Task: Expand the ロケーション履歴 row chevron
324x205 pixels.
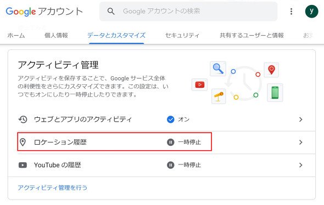Action: 300,142
